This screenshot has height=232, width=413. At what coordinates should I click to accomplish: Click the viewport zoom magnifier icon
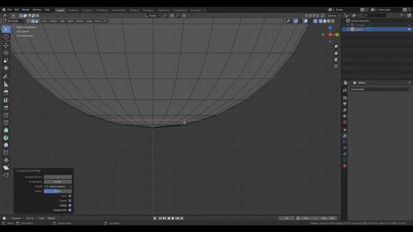336,46
